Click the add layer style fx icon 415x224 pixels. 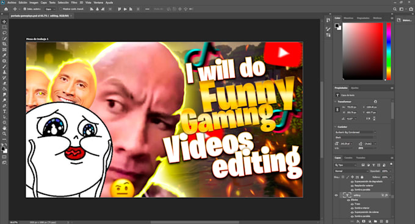[x=358, y=222]
